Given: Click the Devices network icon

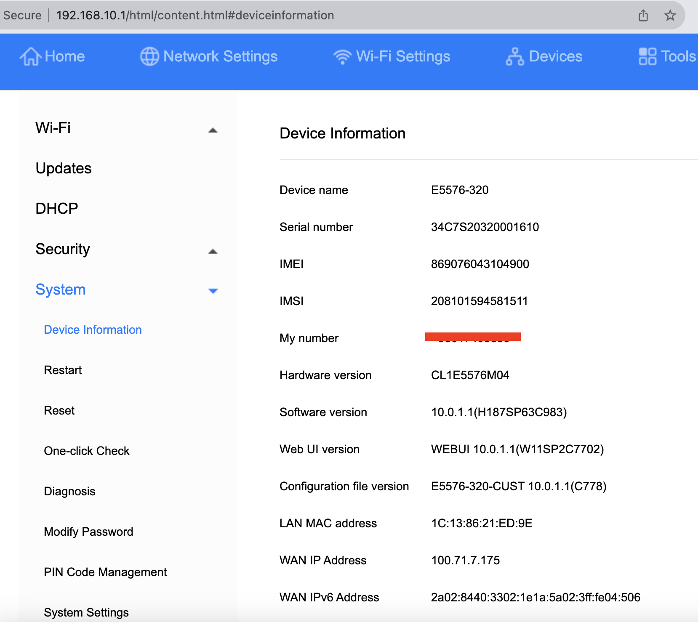Looking at the screenshot, I should [x=514, y=56].
